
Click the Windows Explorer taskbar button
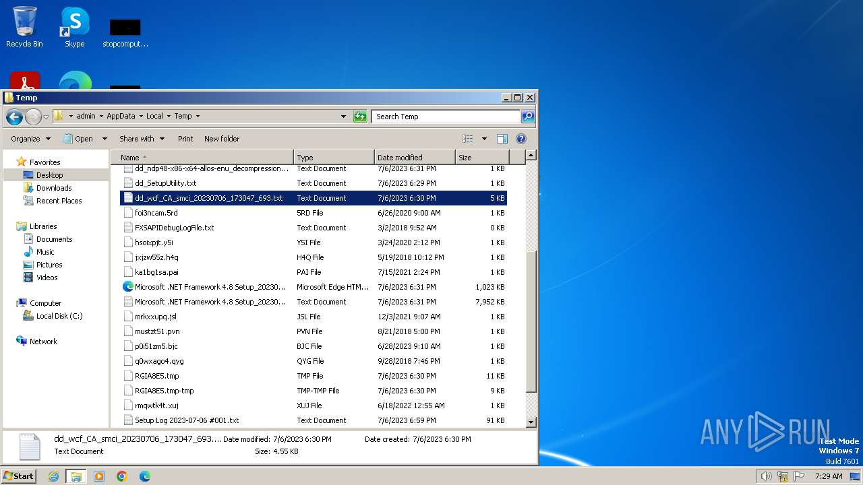coord(76,476)
